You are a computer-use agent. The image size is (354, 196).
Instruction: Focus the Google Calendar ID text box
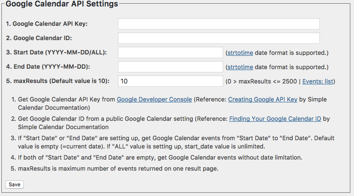219,38
